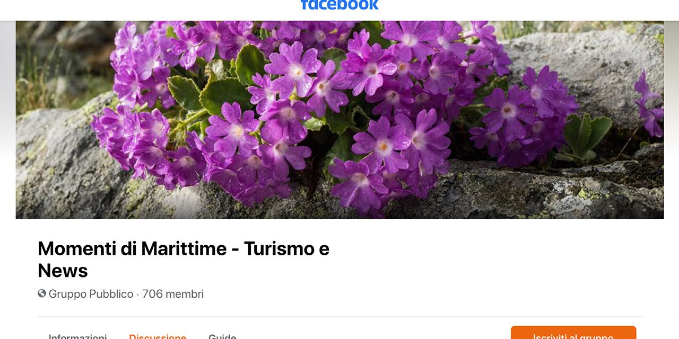
Task: Click the globe icon beside Gruppo Pubblico
Action: 42,293
